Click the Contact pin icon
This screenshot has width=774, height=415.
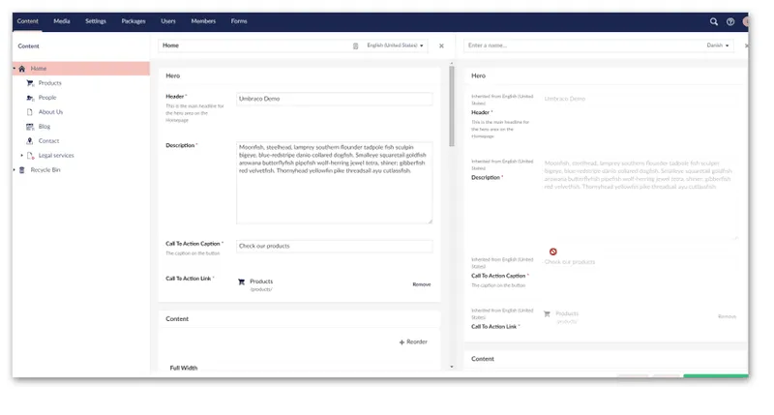(x=30, y=141)
